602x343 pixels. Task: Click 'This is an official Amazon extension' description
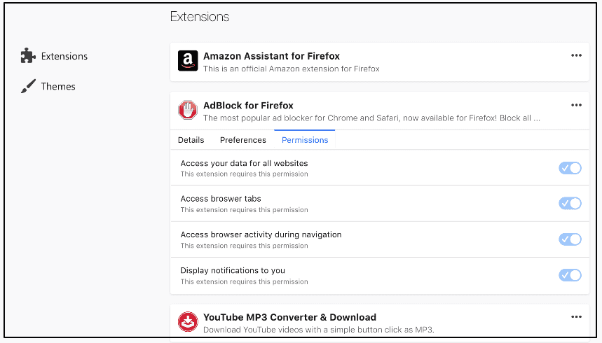coord(292,69)
